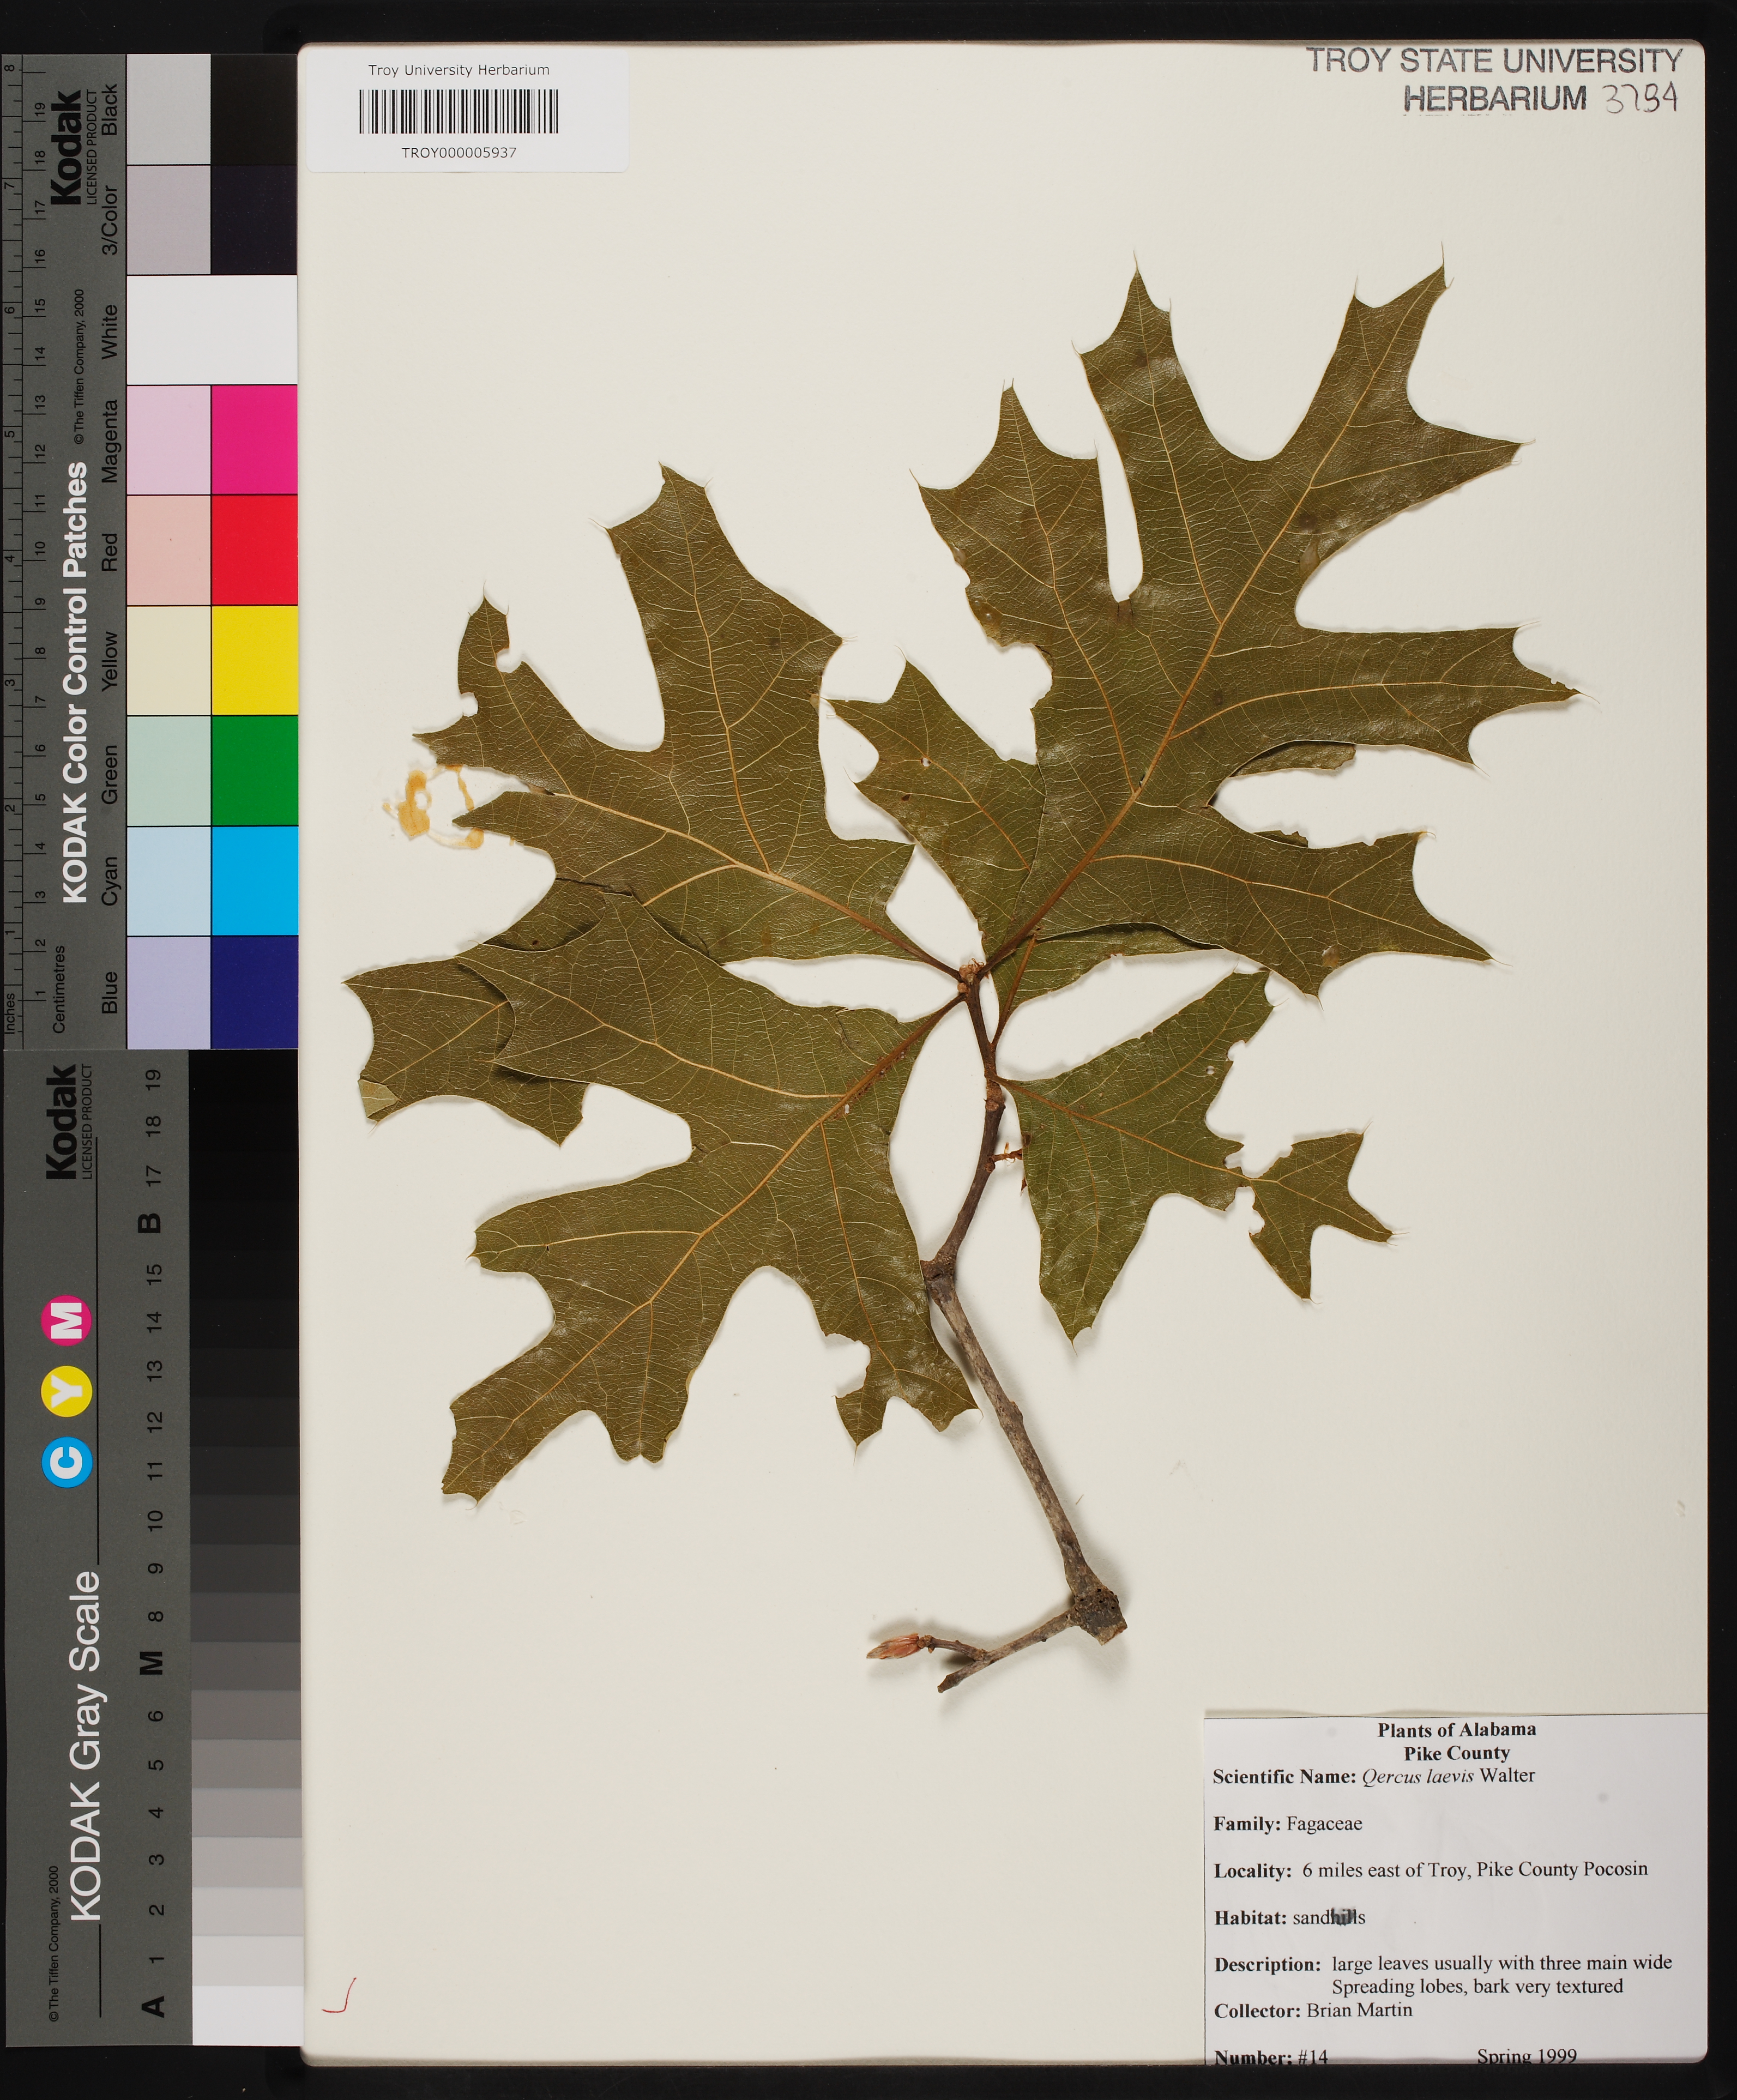This screenshot has width=1737, height=2100.
Task: Click the saturated yellow color patch
Action: tap(254, 660)
